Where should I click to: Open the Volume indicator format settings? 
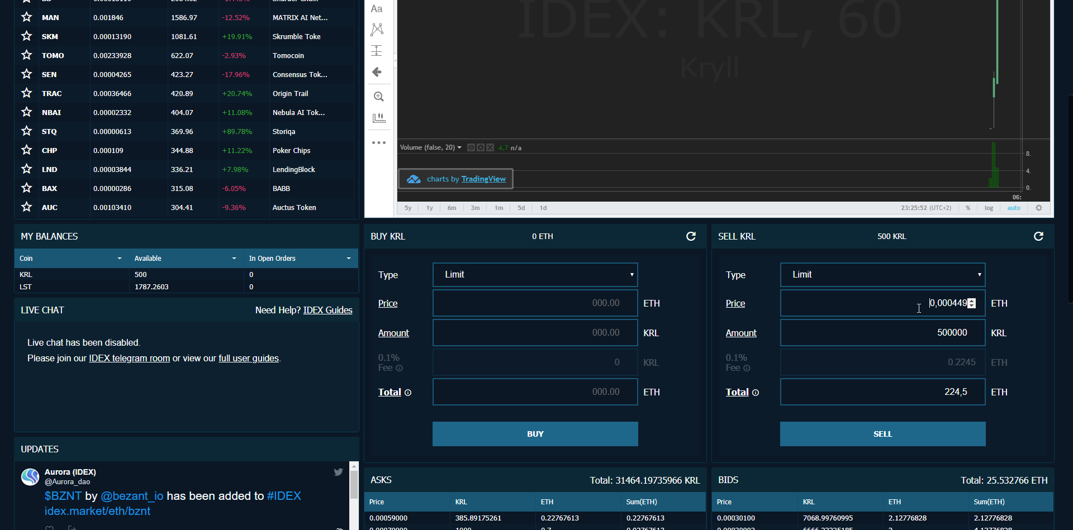(x=481, y=147)
